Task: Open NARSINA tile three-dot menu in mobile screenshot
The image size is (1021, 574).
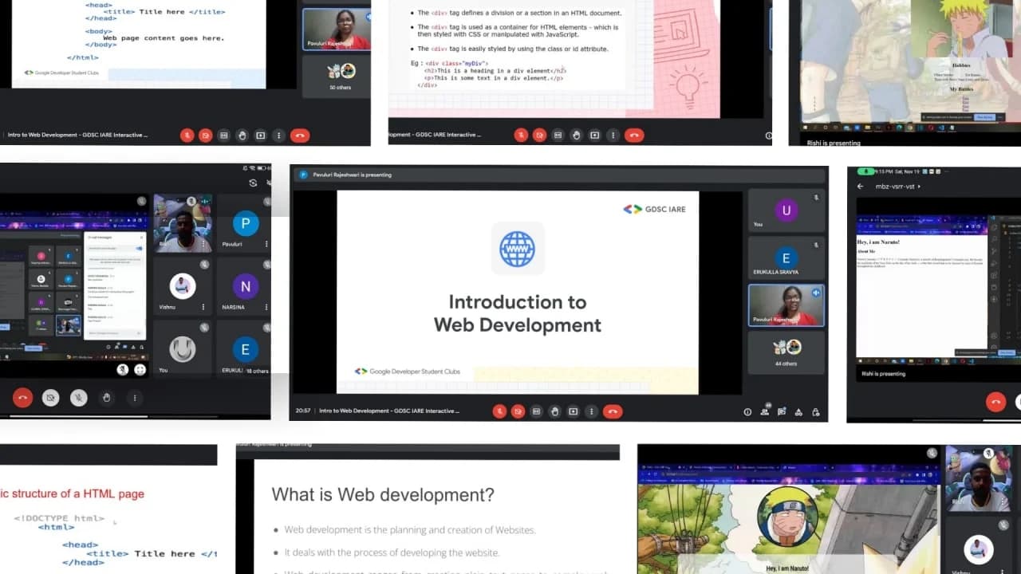Action: tap(266, 307)
